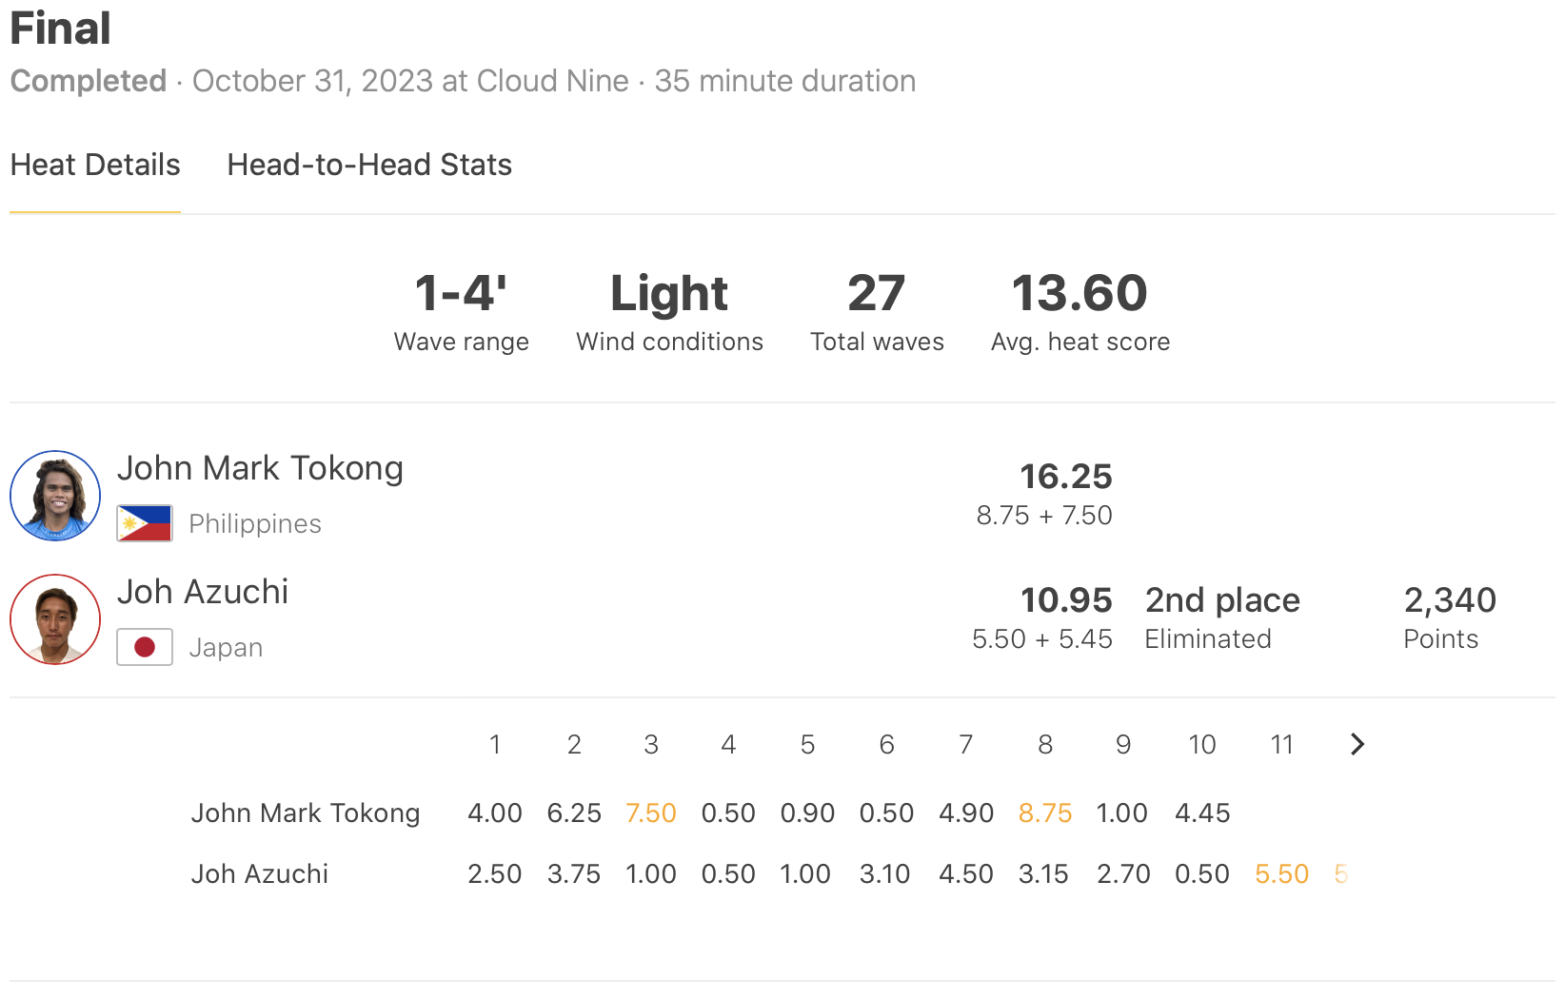Click the 2nd place result label

coord(1222,600)
